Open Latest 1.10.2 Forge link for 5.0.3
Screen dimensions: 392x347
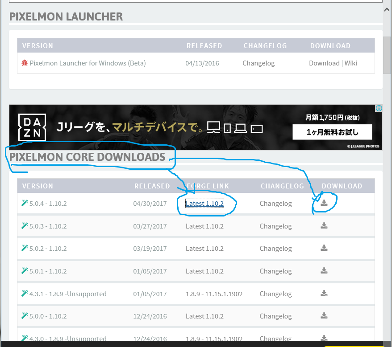point(204,226)
